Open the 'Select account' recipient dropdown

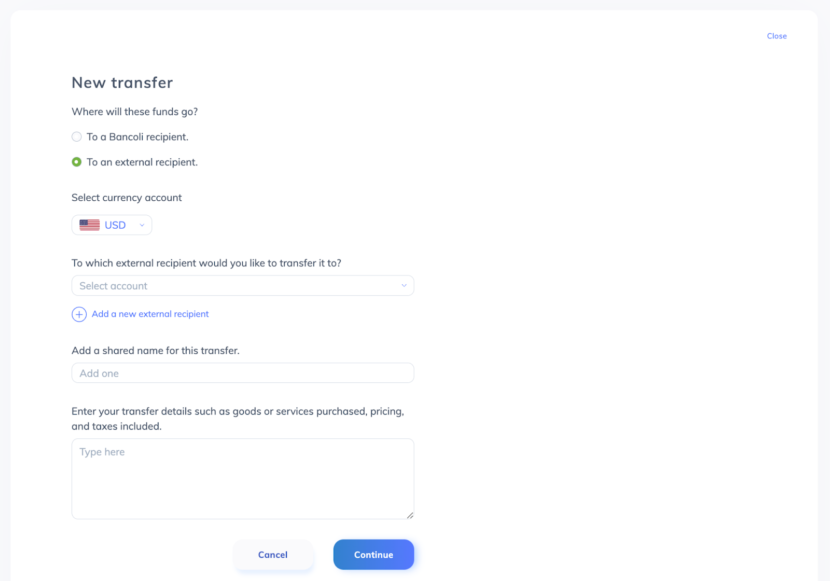pyautogui.click(x=242, y=286)
